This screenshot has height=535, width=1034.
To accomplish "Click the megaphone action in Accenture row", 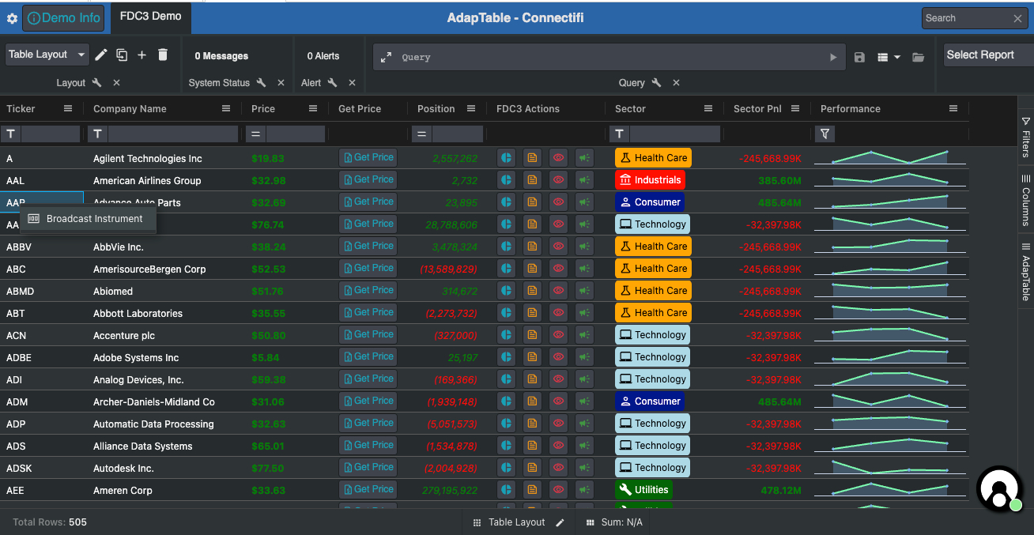I will [584, 335].
